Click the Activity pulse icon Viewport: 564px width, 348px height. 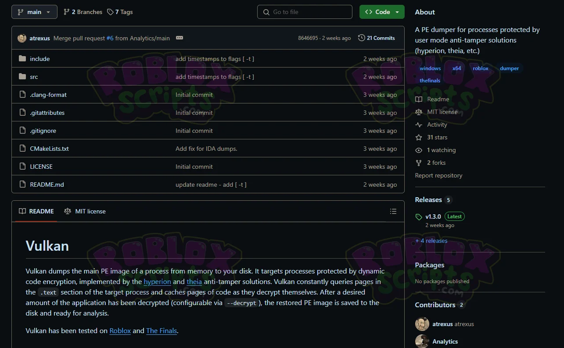point(419,124)
